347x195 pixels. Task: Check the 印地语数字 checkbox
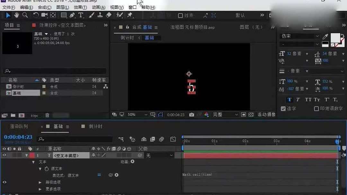pyautogui.click(x=316, y=108)
